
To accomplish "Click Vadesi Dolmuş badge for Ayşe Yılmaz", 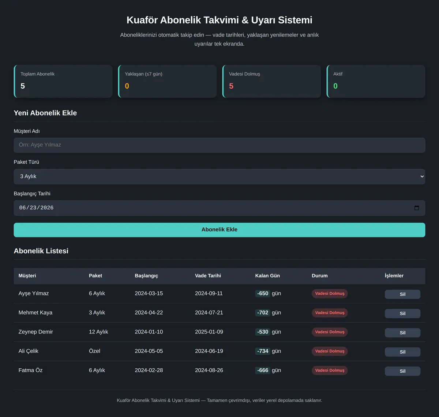I will (330, 294).
